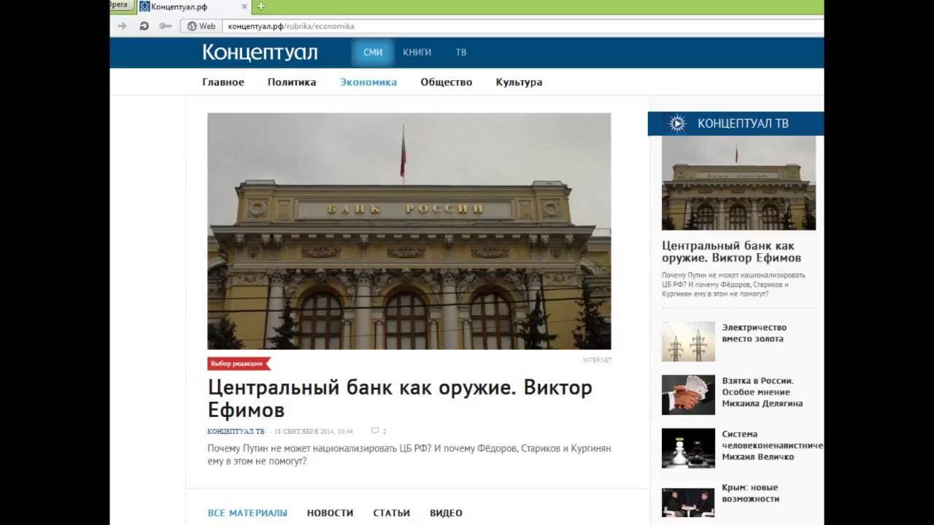Click the date 18 сентября 2014

314,432
